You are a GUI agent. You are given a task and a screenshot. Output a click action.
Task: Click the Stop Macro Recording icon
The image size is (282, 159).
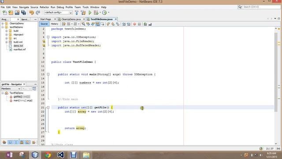coord(139,24)
